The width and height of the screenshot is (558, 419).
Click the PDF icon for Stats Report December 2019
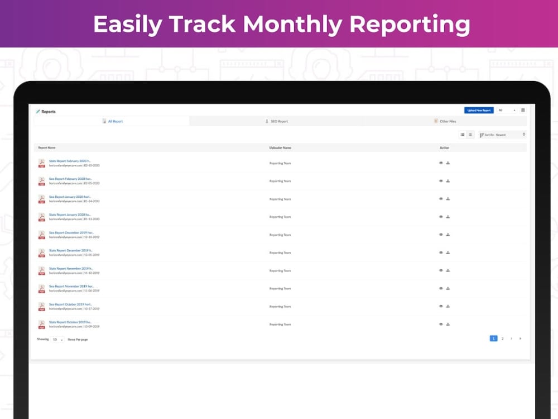tap(42, 253)
